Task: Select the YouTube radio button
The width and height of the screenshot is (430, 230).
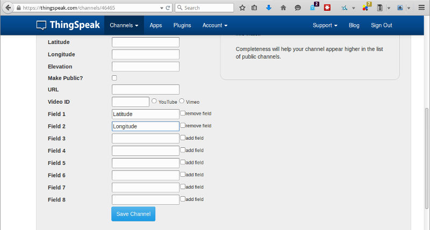Action: tap(154, 101)
